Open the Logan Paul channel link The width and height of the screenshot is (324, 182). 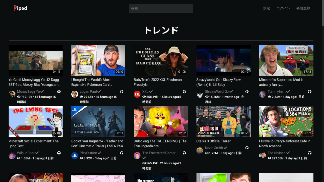coord(88,92)
